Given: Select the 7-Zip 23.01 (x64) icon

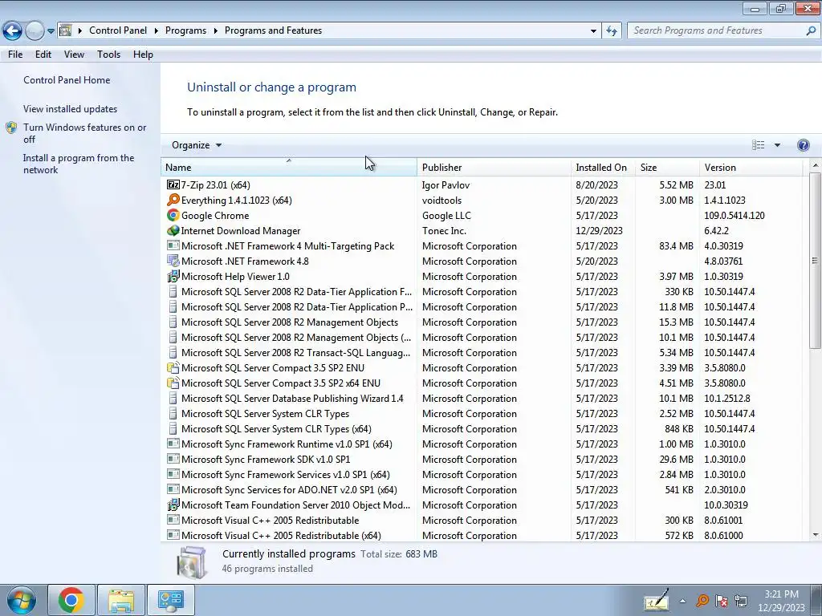Looking at the screenshot, I should point(173,185).
